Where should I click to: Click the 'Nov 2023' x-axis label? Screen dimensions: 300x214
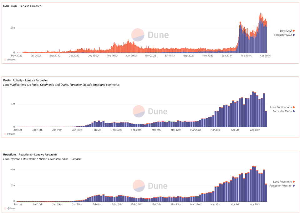(x=208, y=55)
